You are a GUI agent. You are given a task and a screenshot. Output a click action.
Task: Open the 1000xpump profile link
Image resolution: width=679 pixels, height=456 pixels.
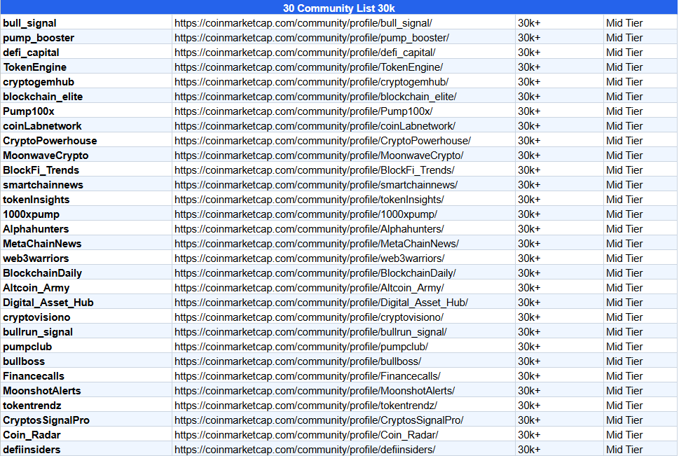pyautogui.click(x=306, y=214)
